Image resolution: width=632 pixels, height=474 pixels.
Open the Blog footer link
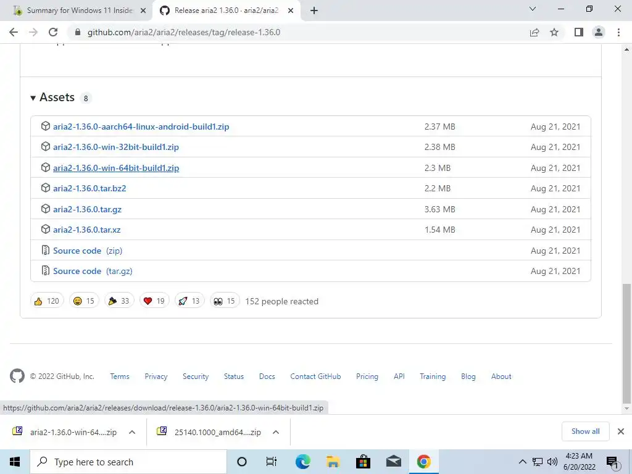[468, 376]
